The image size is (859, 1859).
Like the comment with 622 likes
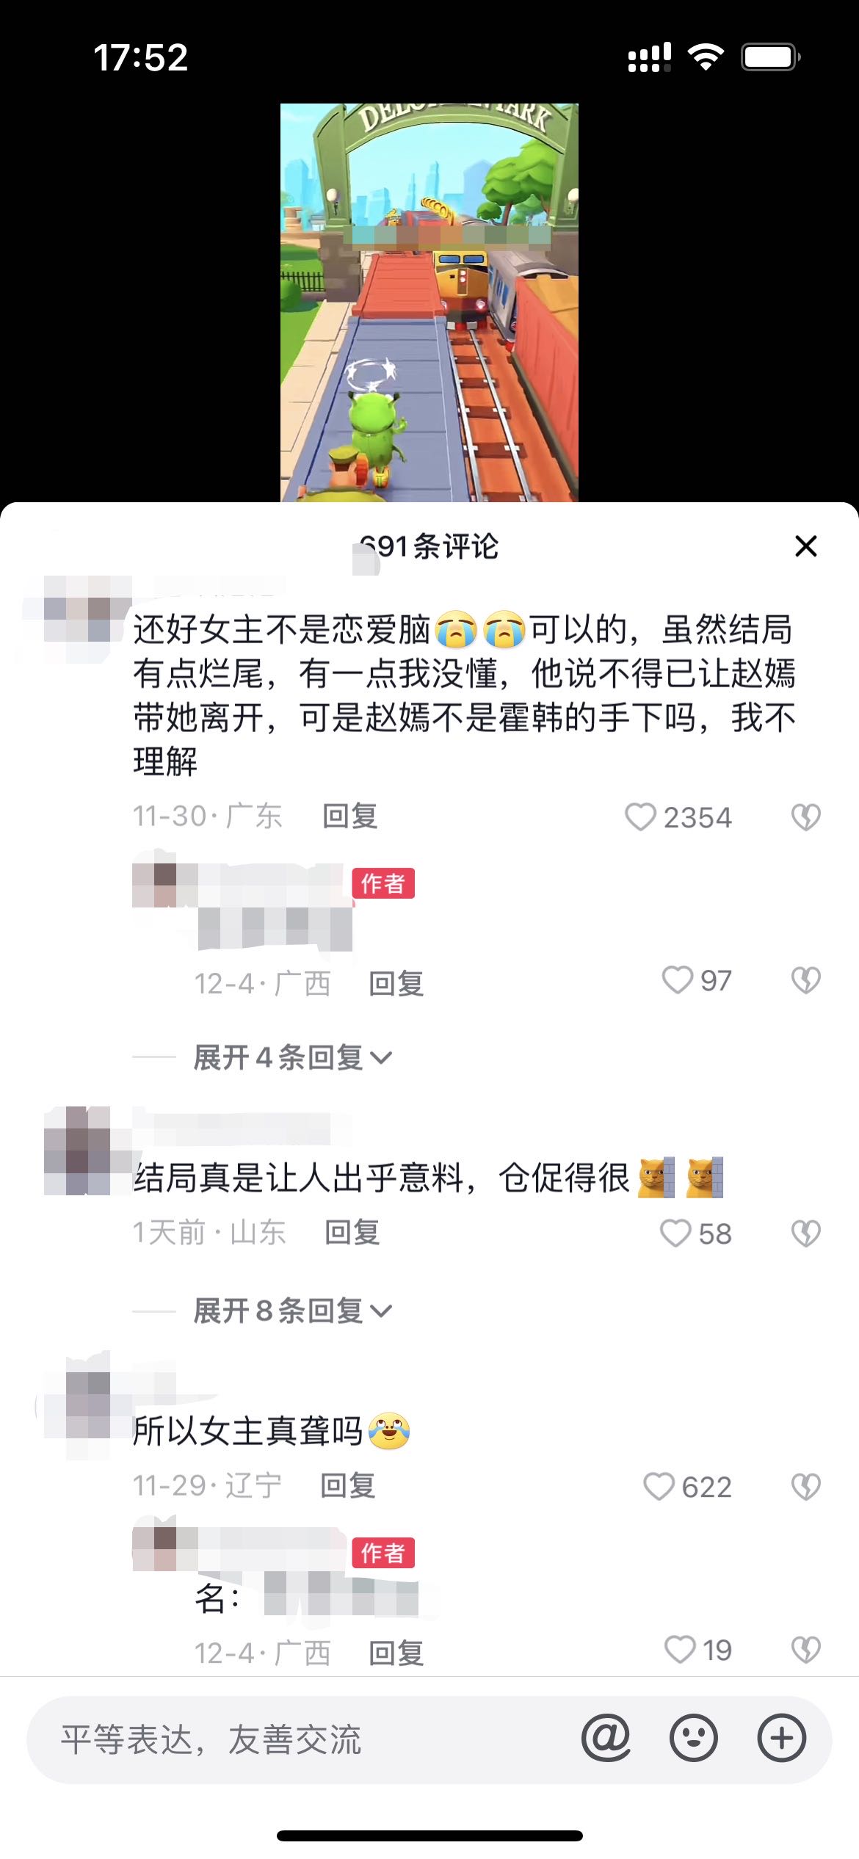pos(659,1487)
